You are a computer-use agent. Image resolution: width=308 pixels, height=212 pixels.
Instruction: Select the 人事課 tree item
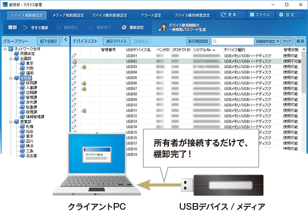click(x=31, y=88)
